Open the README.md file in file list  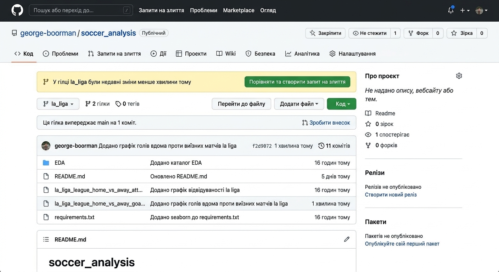click(x=70, y=176)
